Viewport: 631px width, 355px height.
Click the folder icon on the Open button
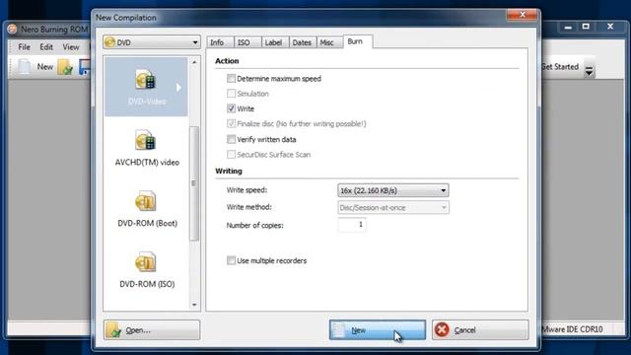114,330
